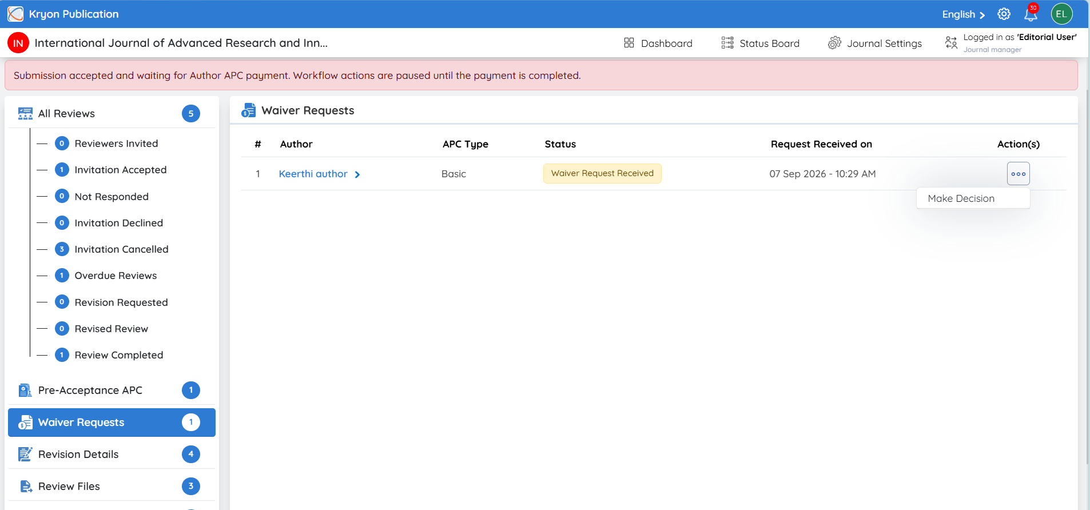The image size is (1090, 510).
Task: Click the switch-role icon beside Logged in as
Action: click(x=951, y=43)
